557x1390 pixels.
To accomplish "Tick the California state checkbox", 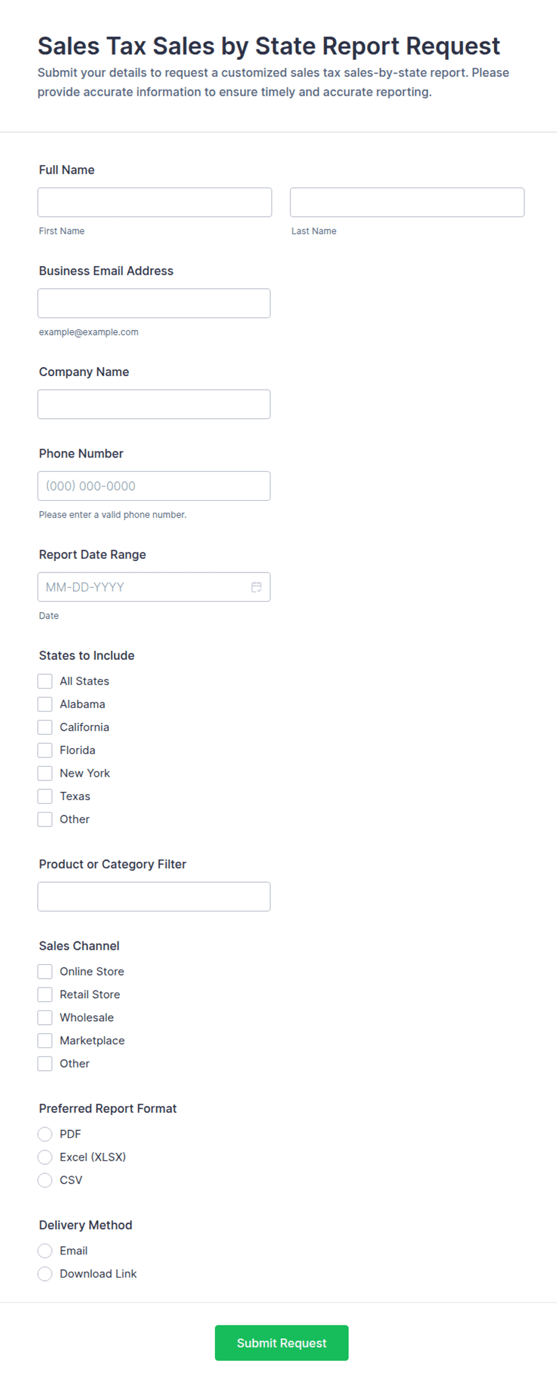I will [45, 727].
